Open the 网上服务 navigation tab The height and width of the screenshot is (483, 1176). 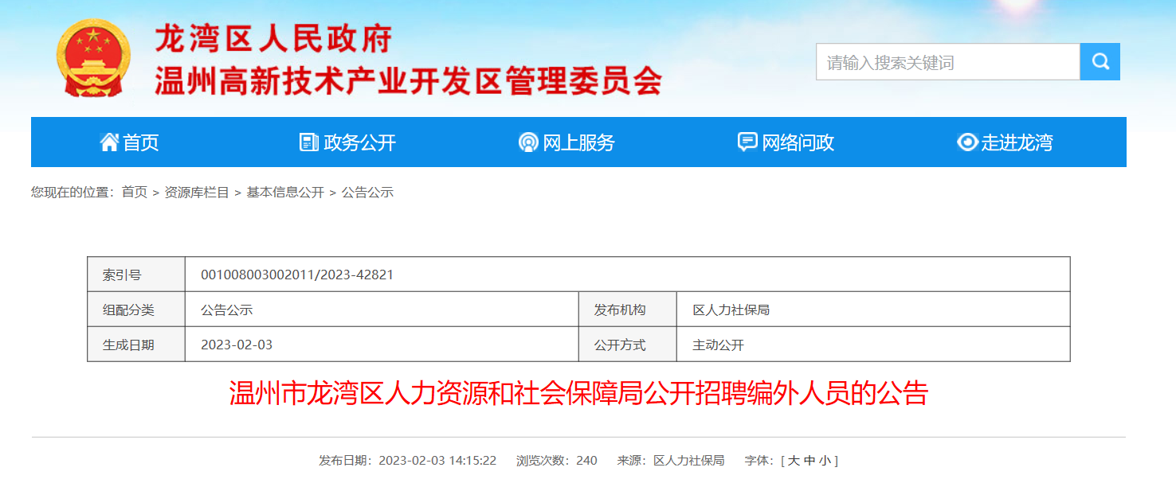click(x=578, y=142)
